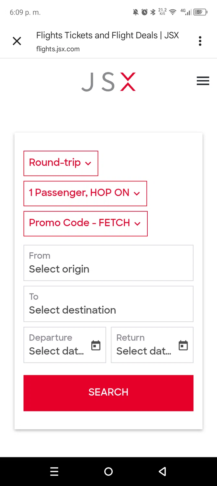Open the hamburger navigation menu
Screen dimensions: 217x486
pyautogui.click(x=203, y=81)
